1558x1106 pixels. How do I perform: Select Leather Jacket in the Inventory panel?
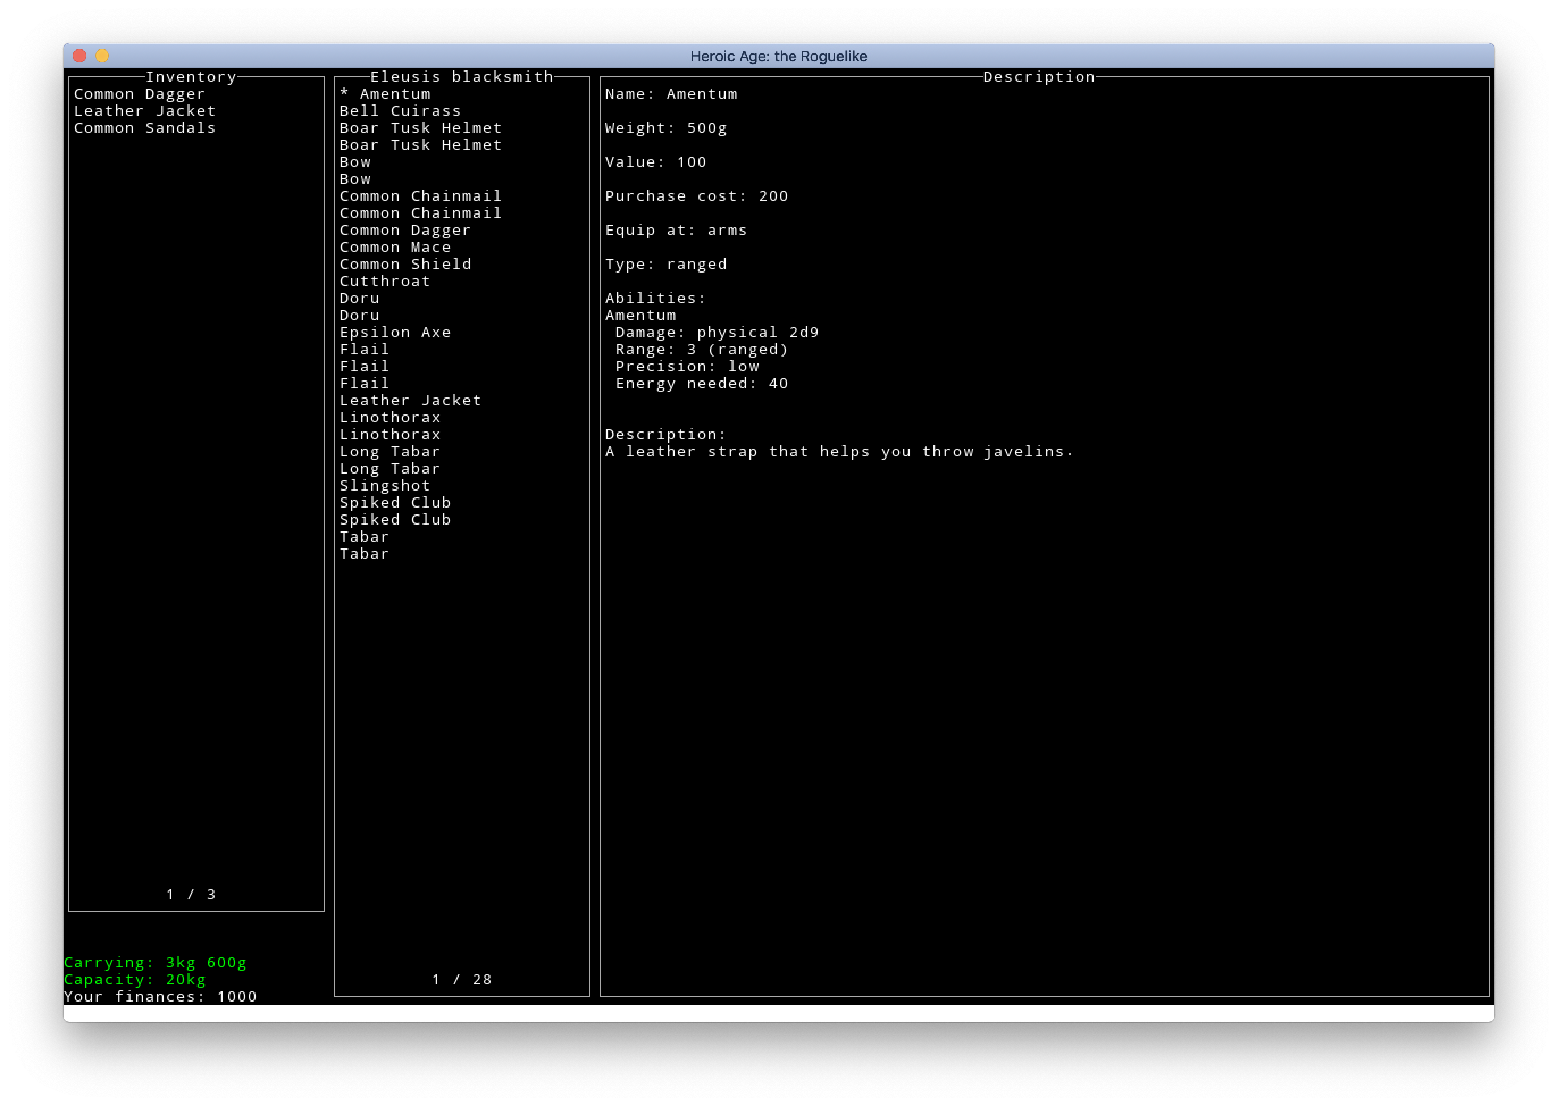click(144, 111)
